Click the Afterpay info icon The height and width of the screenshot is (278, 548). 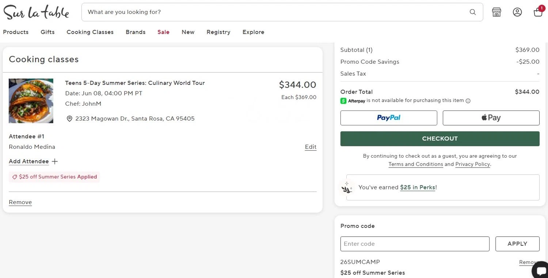[468, 101]
